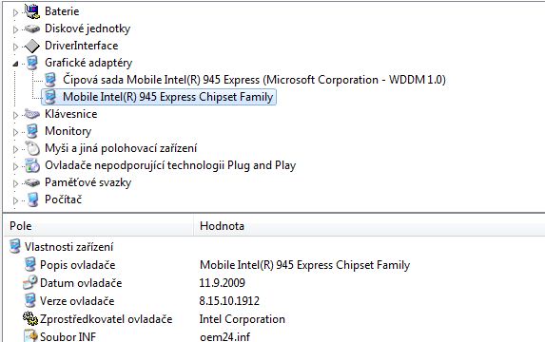Click the Zprostředkovatel ovladače field label
The image size is (545, 342).
click(x=106, y=319)
